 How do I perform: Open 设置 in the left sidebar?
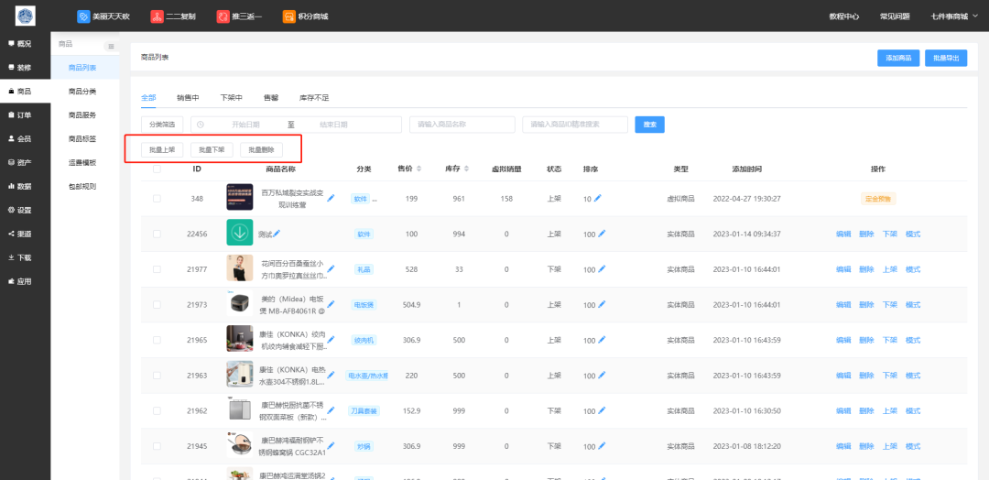pos(19,210)
